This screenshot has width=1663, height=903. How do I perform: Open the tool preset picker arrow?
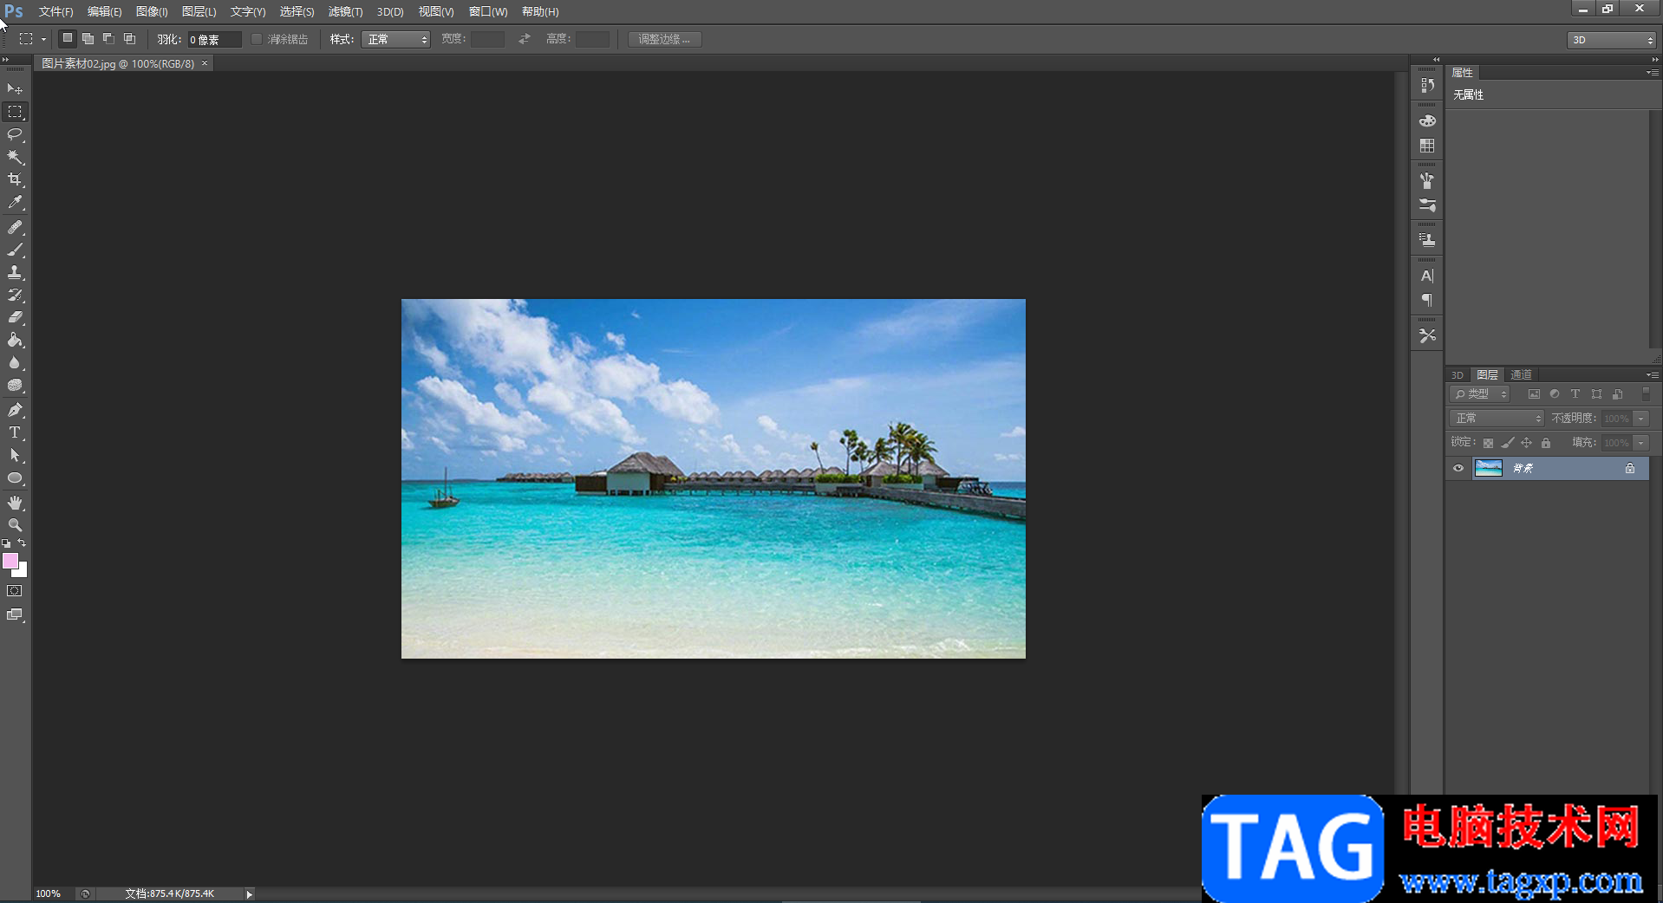(x=43, y=39)
